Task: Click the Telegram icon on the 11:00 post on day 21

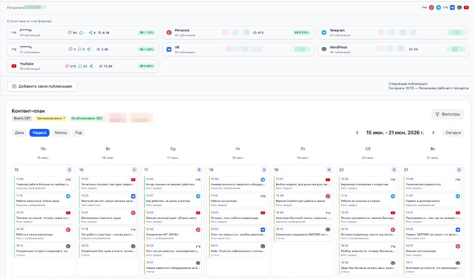Action: tap(458, 196)
